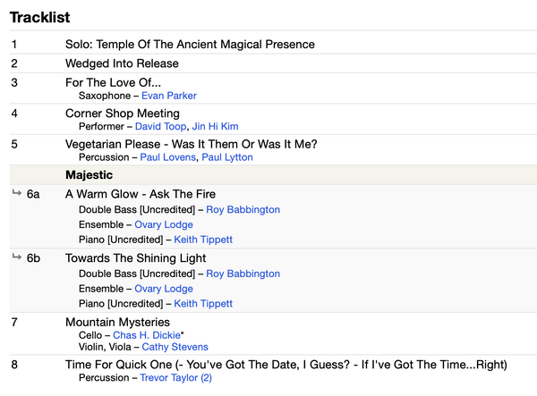This screenshot has height=396, width=537.
Task: Open Ovary Lodge ensemble link under 6a
Action: click(164, 224)
